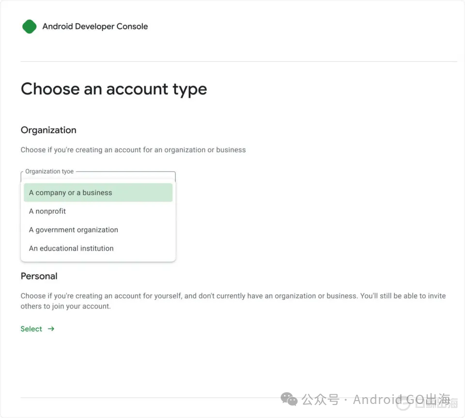Click the personal account description paragraph

(x=232, y=301)
